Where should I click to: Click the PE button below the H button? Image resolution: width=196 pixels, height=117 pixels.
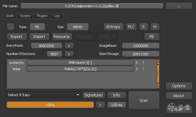click(152, 37)
